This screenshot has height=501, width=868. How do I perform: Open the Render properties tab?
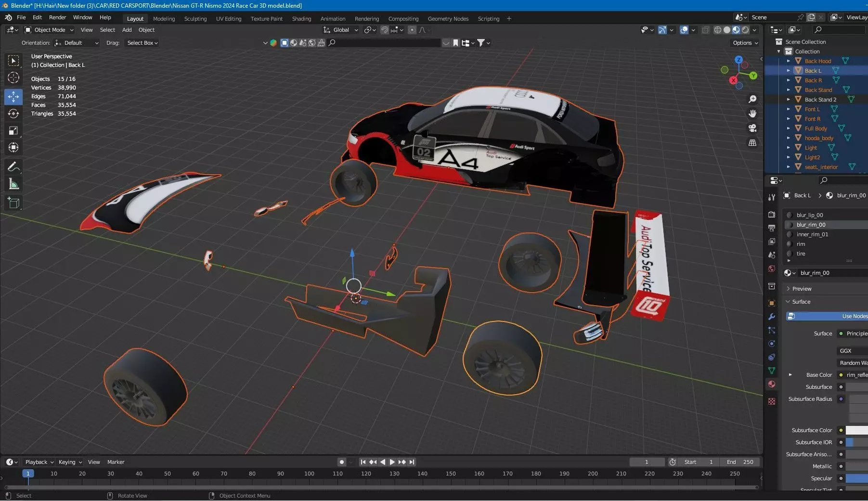pyautogui.click(x=772, y=214)
